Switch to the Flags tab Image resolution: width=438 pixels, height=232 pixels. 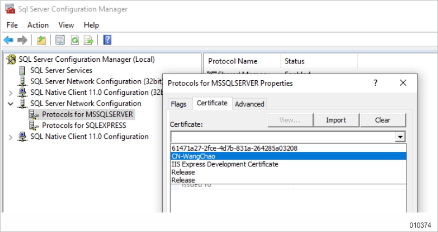[x=179, y=104]
